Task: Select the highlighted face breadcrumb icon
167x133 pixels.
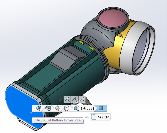Action: point(101,108)
